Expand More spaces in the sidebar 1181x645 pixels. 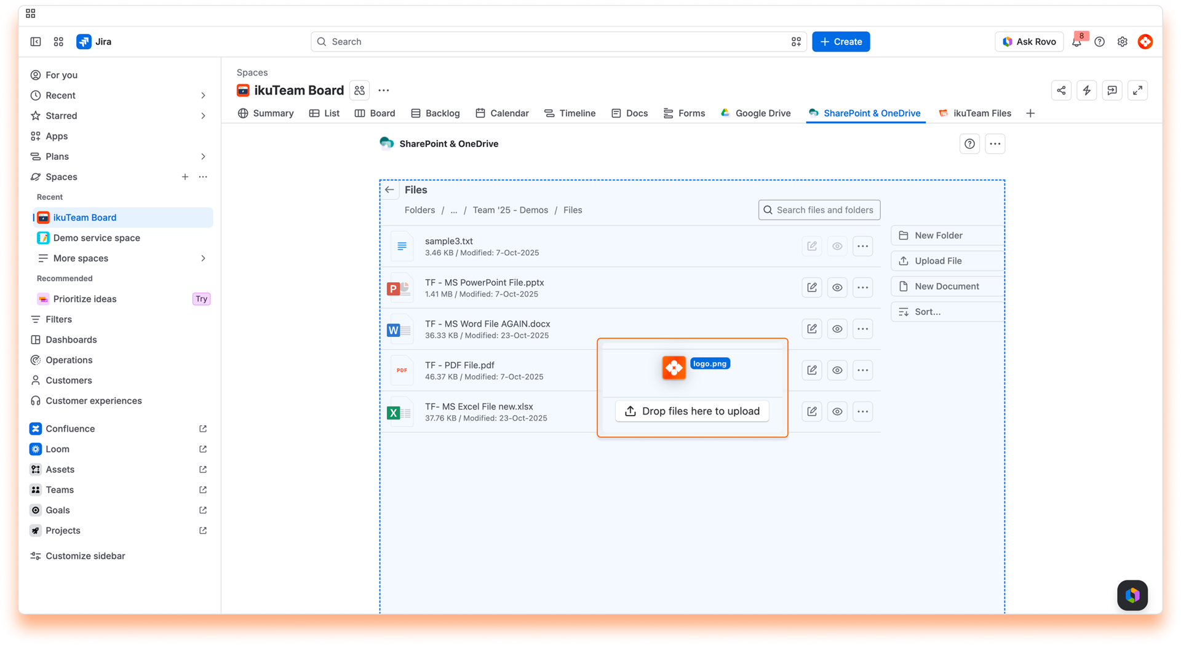coord(203,258)
